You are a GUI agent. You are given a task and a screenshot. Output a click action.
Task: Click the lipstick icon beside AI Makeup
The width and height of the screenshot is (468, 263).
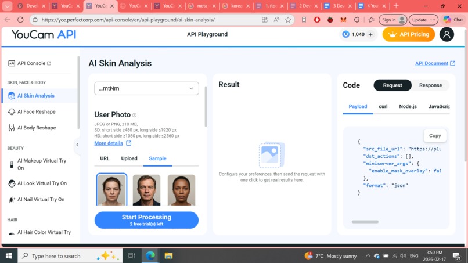pos(12,164)
